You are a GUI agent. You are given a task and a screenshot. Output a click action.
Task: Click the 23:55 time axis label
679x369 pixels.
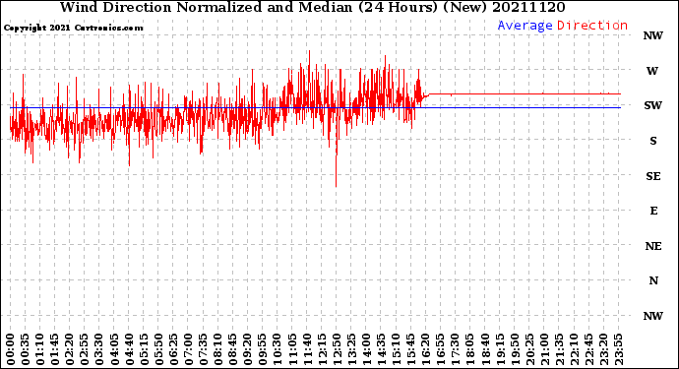618,349
